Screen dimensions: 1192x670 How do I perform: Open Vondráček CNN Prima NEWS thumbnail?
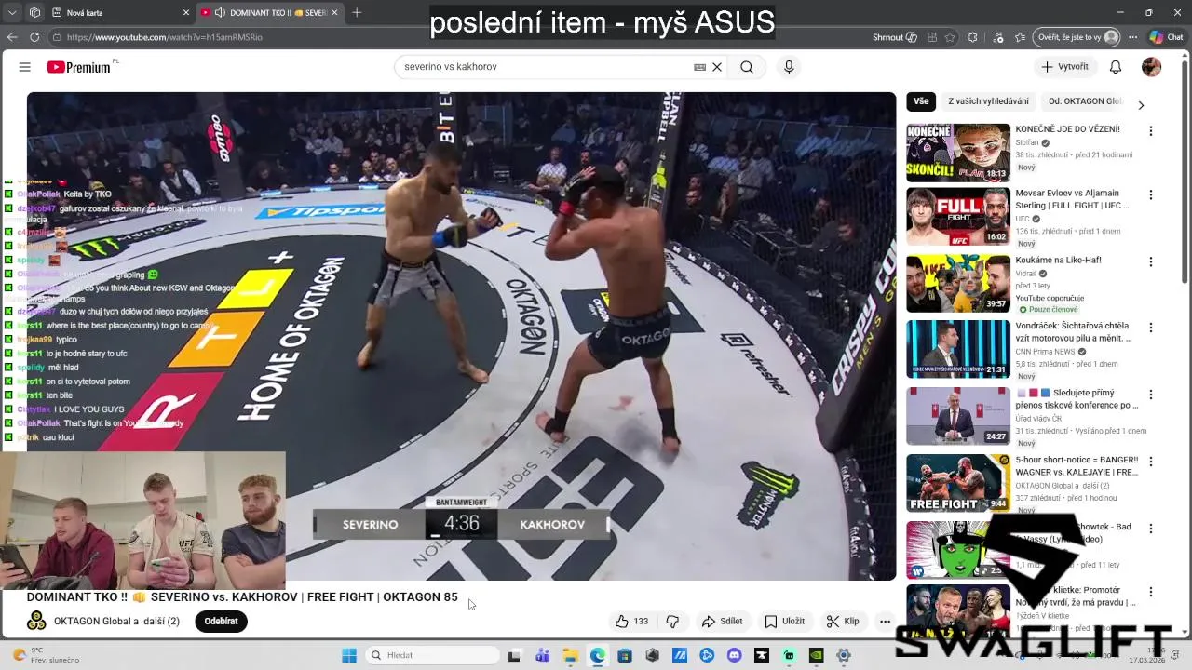[x=958, y=350]
